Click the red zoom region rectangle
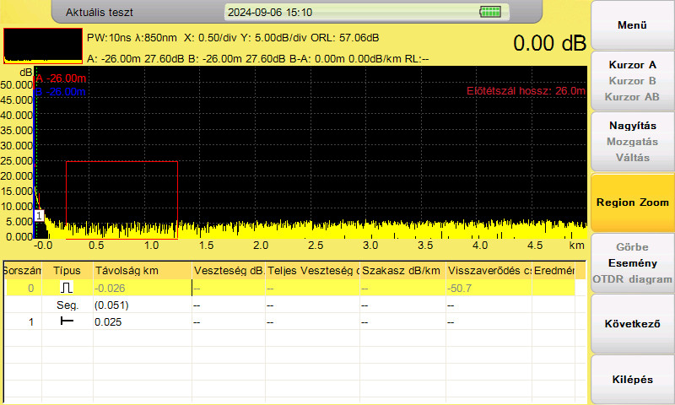Image resolution: width=675 pixels, height=405 pixels. pyautogui.click(x=121, y=200)
